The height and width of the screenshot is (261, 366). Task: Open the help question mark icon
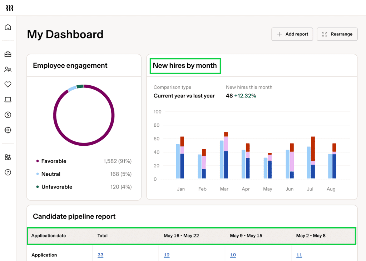click(x=8, y=172)
